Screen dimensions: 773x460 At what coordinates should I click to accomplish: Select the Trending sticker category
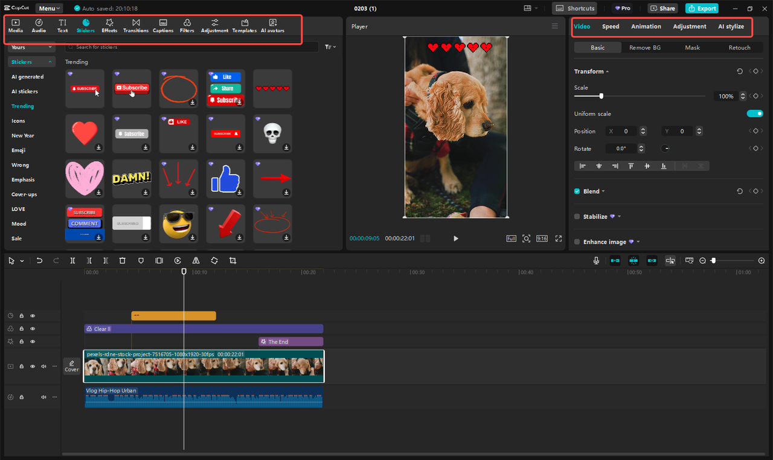click(22, 106)
